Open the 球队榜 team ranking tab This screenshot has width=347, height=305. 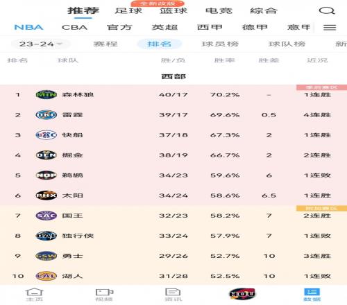(287, 44)
